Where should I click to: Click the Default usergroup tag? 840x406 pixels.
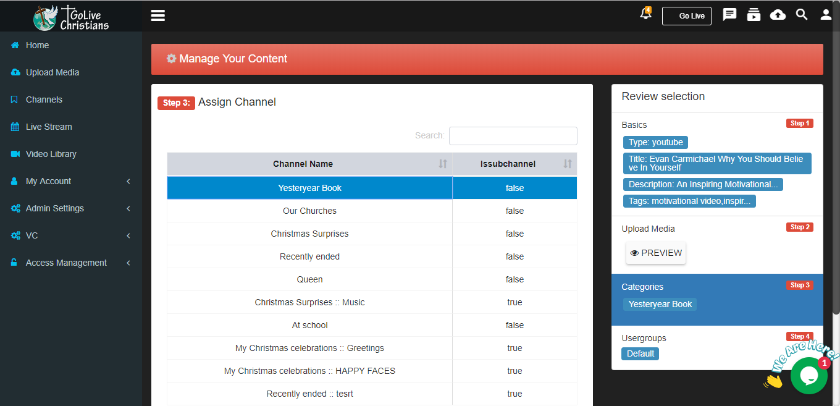tap(640, 353)
